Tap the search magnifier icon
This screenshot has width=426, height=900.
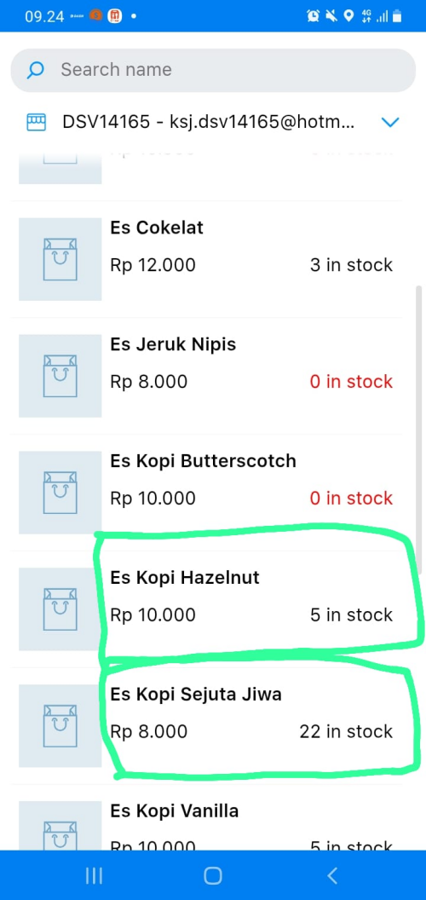pos(36,71)
